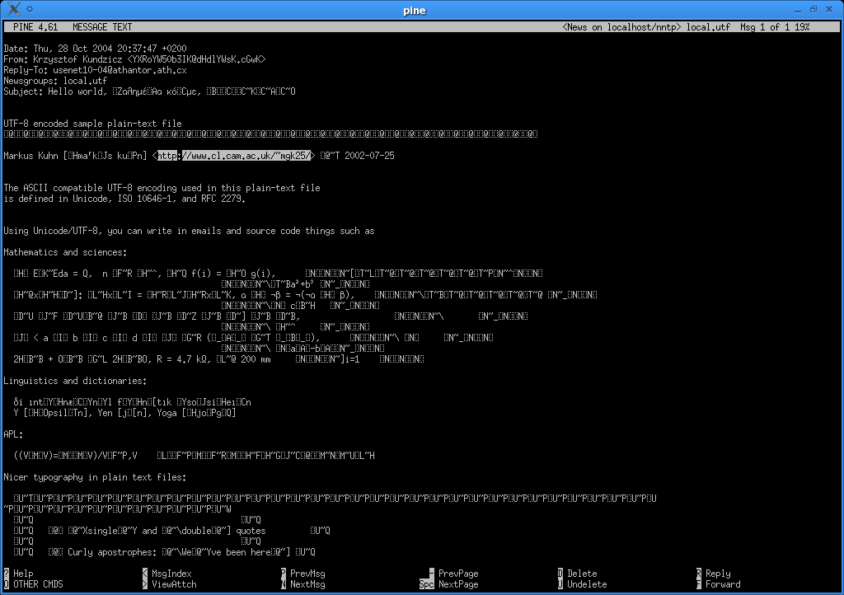Choose the ViewAttch command
The height and width of the screenshot is (595, 844).
(x=170, y=584)
